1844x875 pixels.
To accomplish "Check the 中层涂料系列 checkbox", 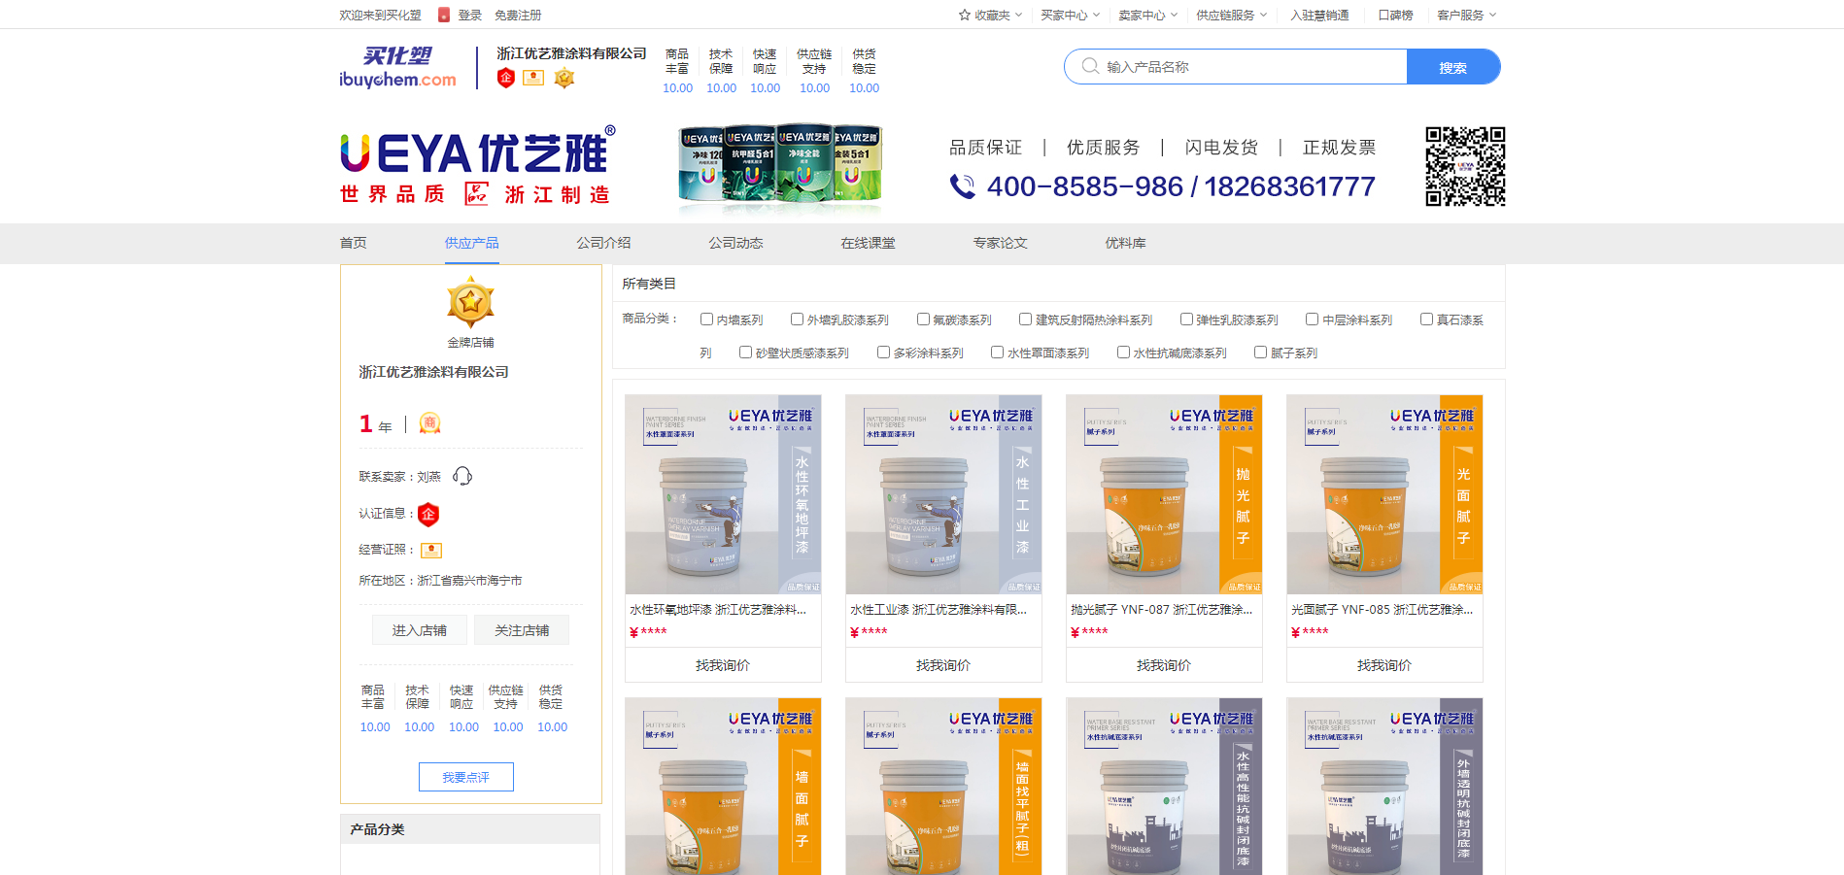I will (x=1312, y=319).
